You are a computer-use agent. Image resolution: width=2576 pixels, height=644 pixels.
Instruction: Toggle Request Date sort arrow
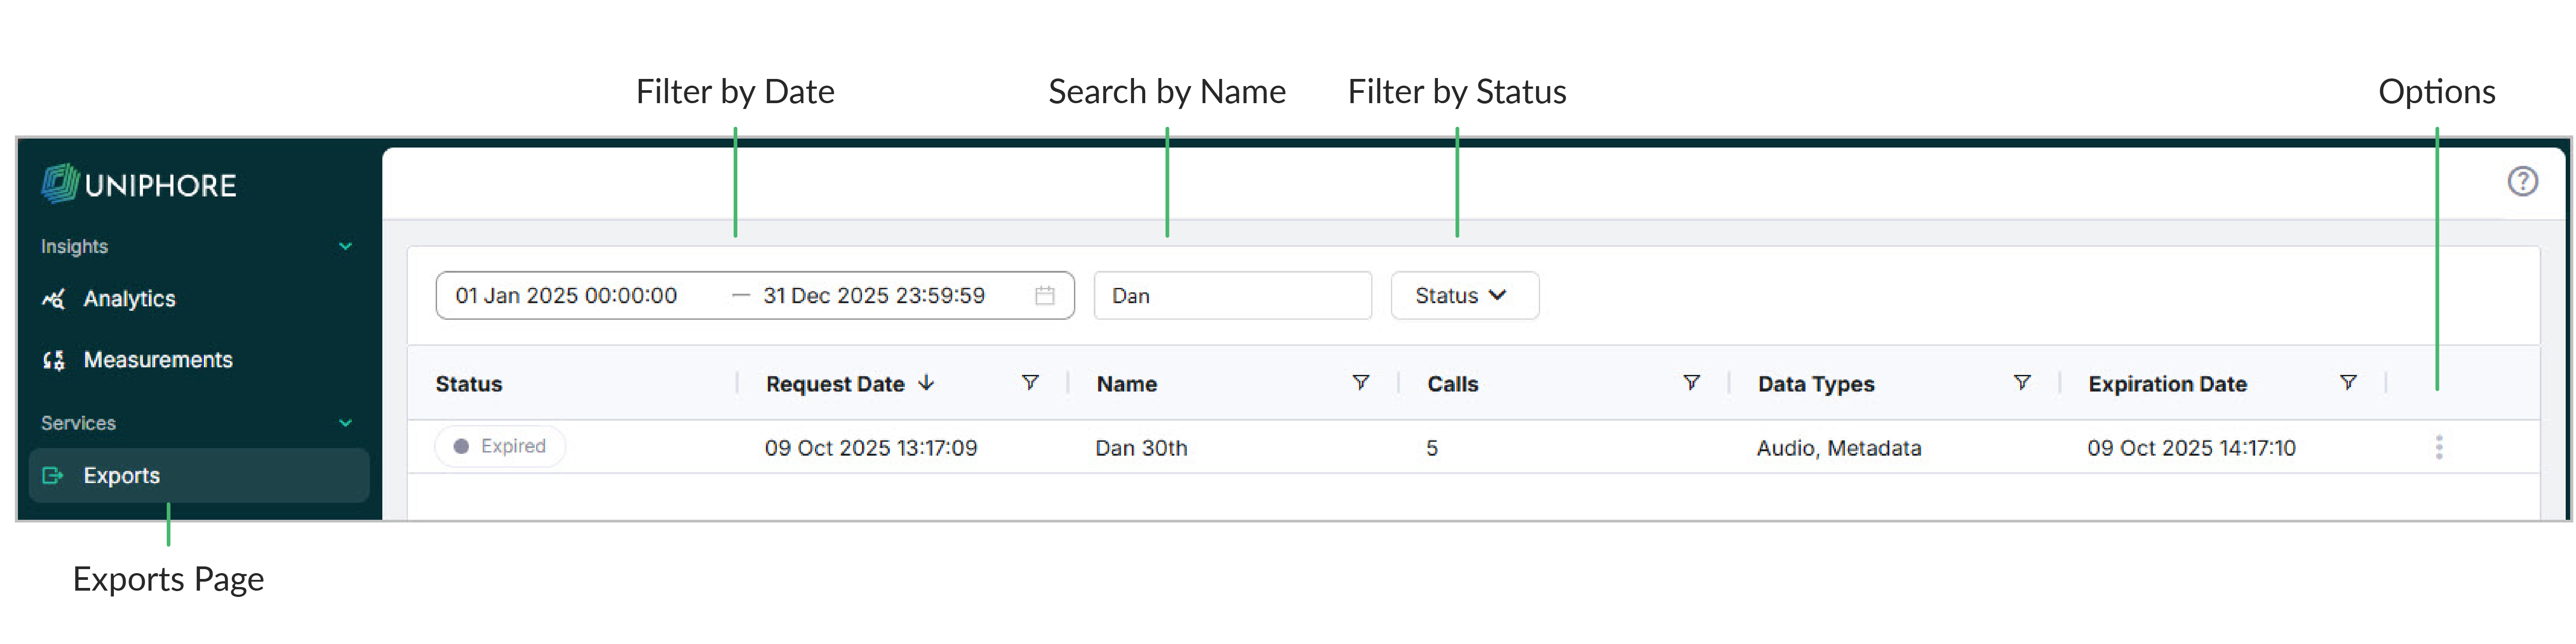click(x=926, y=383)
